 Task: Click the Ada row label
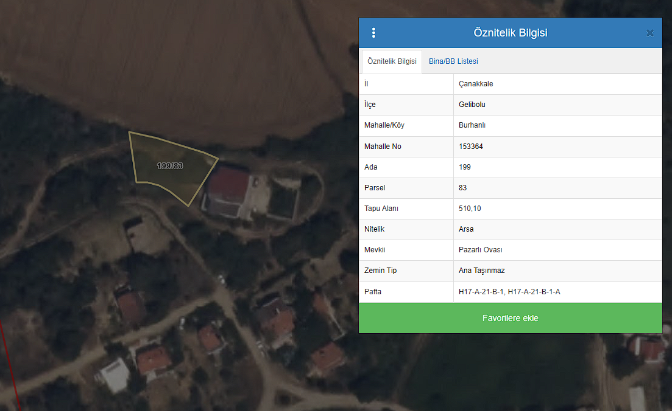(x=370, y=167)
